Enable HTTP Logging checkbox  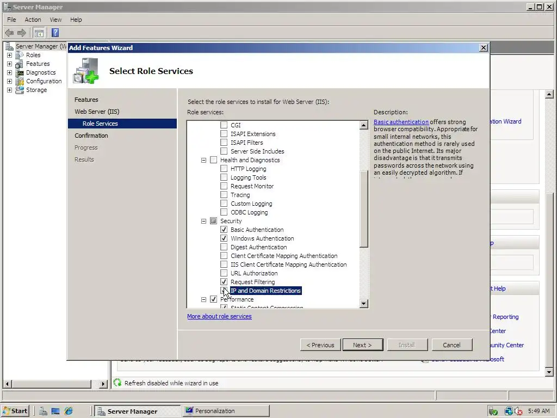(224, 169)
